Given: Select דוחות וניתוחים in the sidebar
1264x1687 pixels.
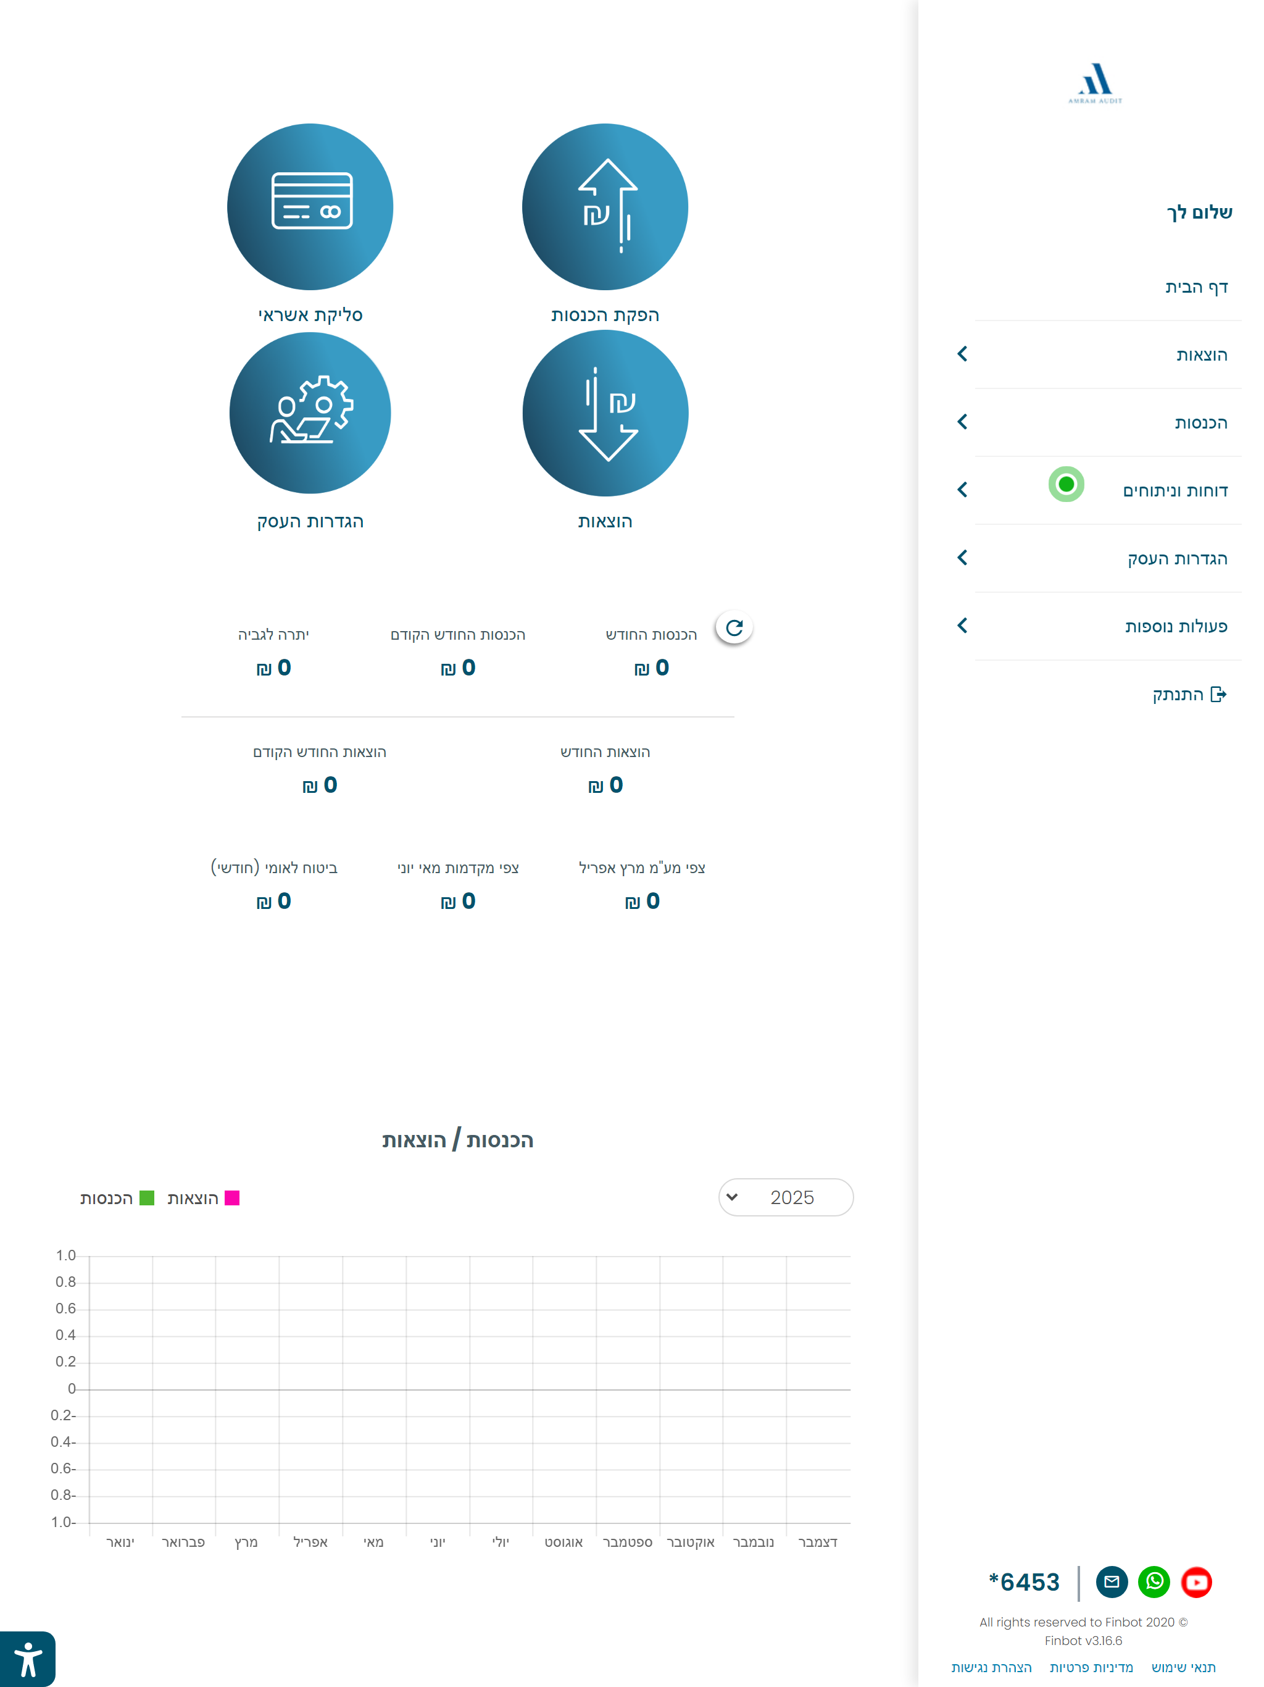Looking at the screenshot, I should click(1175, 490).
